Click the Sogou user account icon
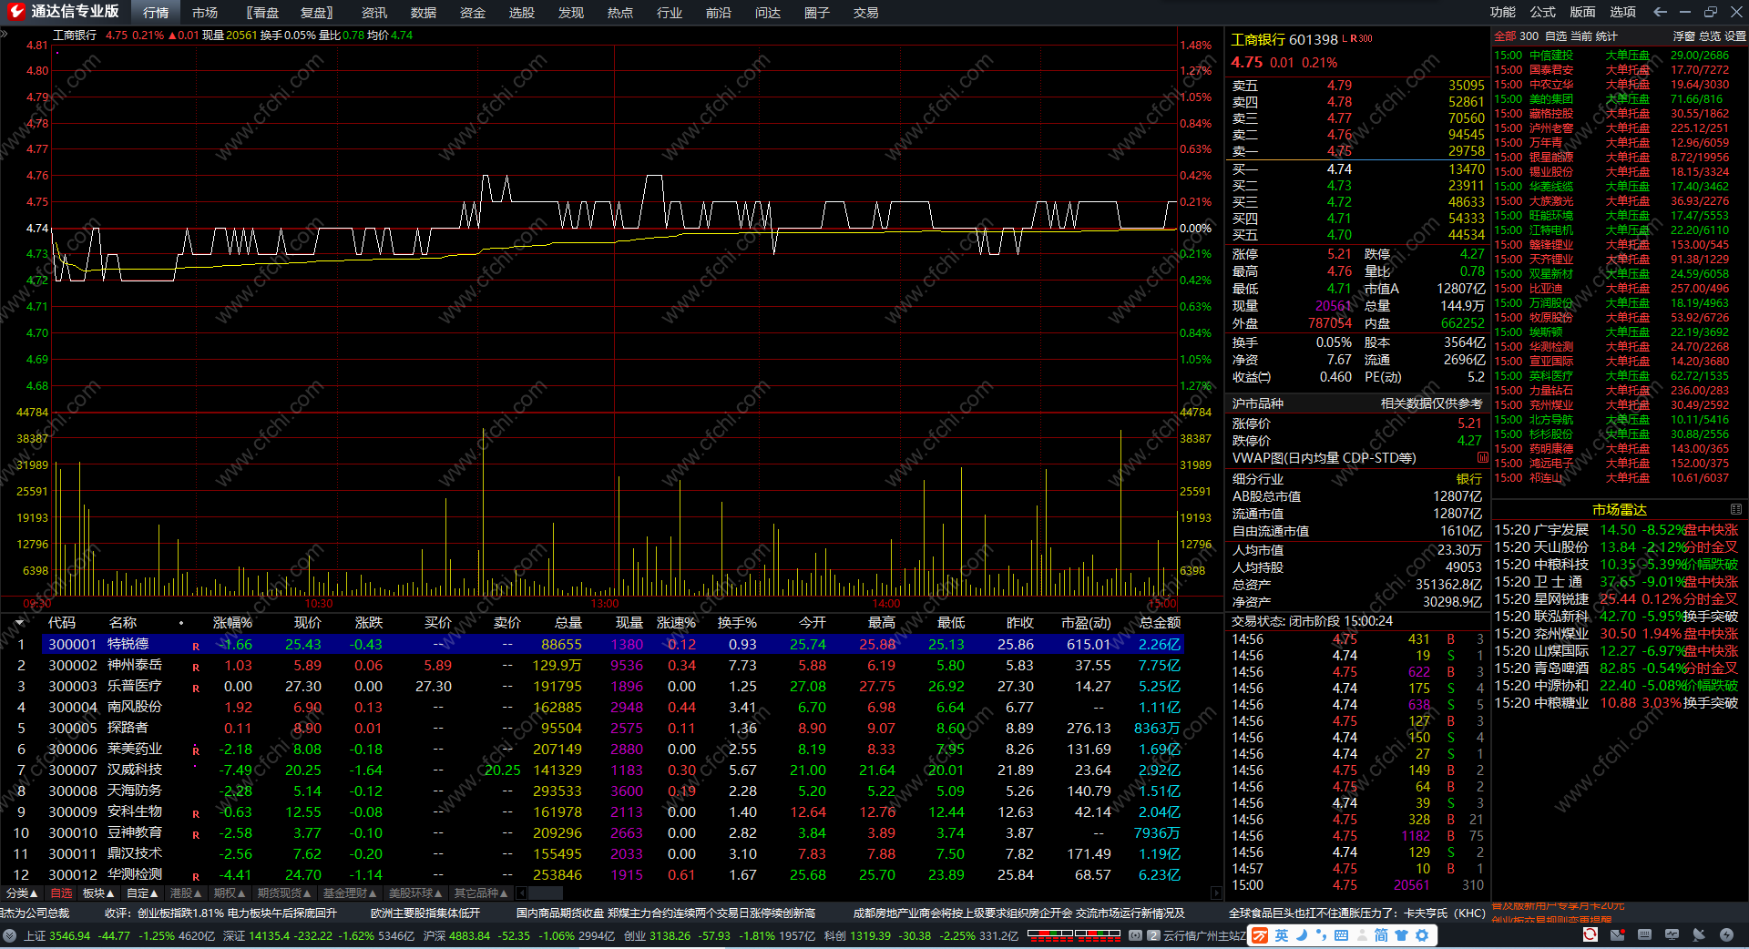 pyautogui.click(x=1362, y=935)
